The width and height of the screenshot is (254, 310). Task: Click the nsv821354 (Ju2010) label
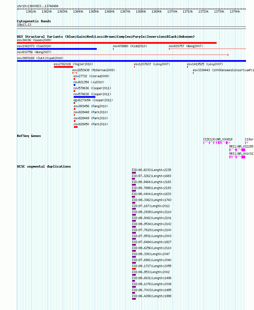tap(89, 82)
